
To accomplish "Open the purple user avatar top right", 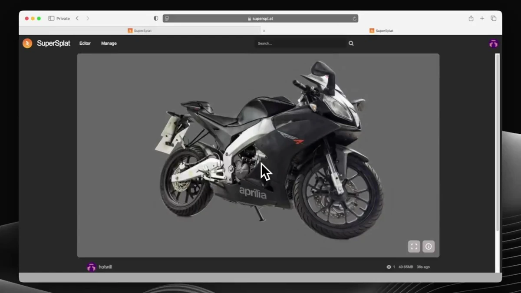I will click(x=493, y=43).
